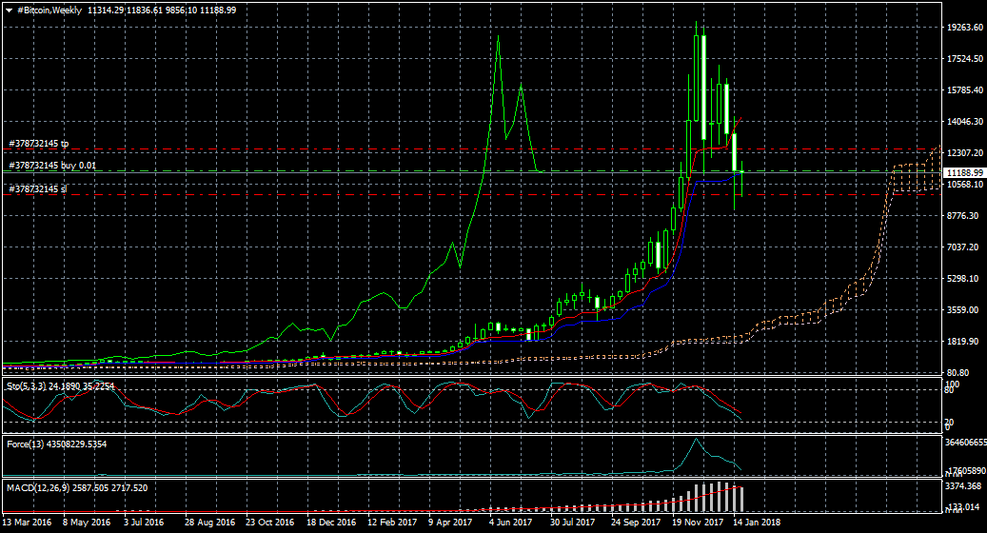Image resolution: width=987 pixels, height=533 pixels.
Task: Click the triangle arrow beside #Bitcoin,Weekly title
Action: [x=9, y=10]
